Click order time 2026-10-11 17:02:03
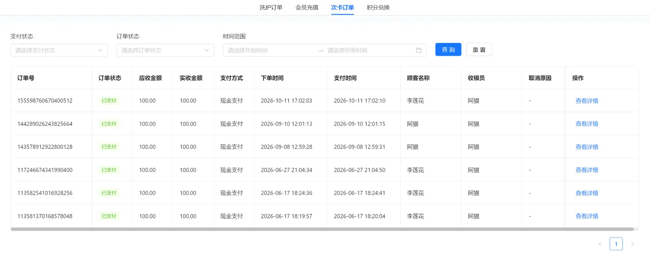The width and height of the screenshot is (650, 259). 286,101
